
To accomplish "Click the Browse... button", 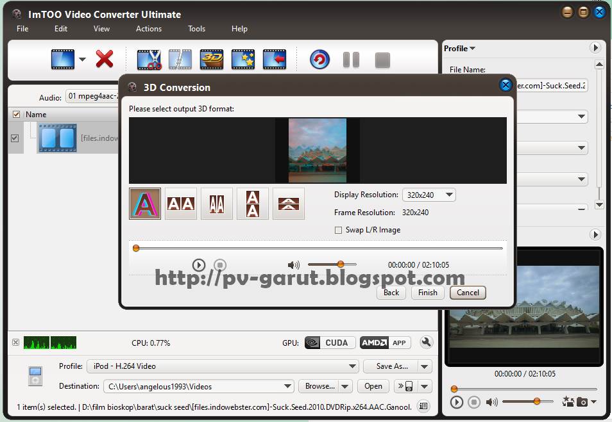I will pyautogui.click(x=319, y=386).
